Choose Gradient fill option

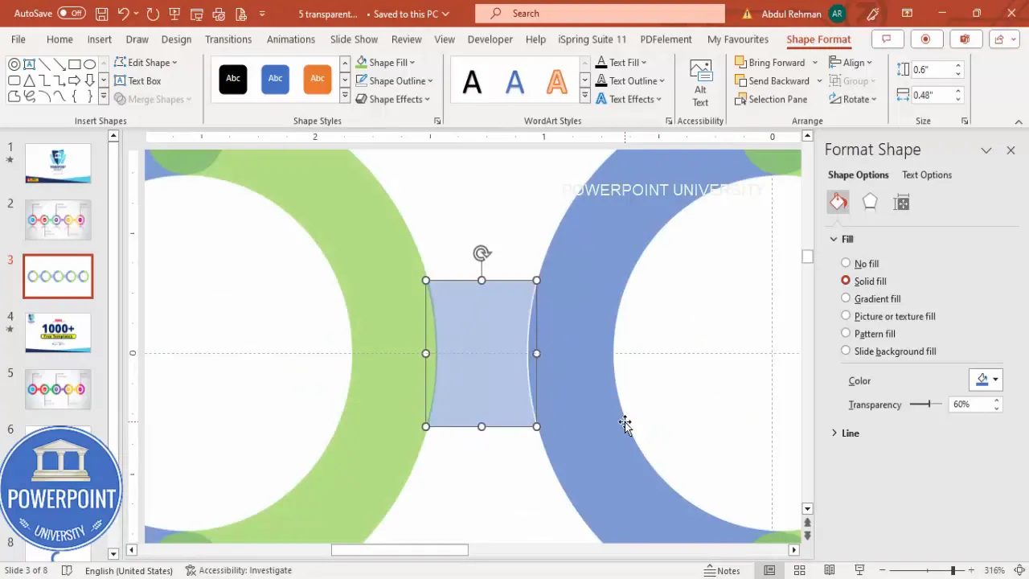(846, 298)
